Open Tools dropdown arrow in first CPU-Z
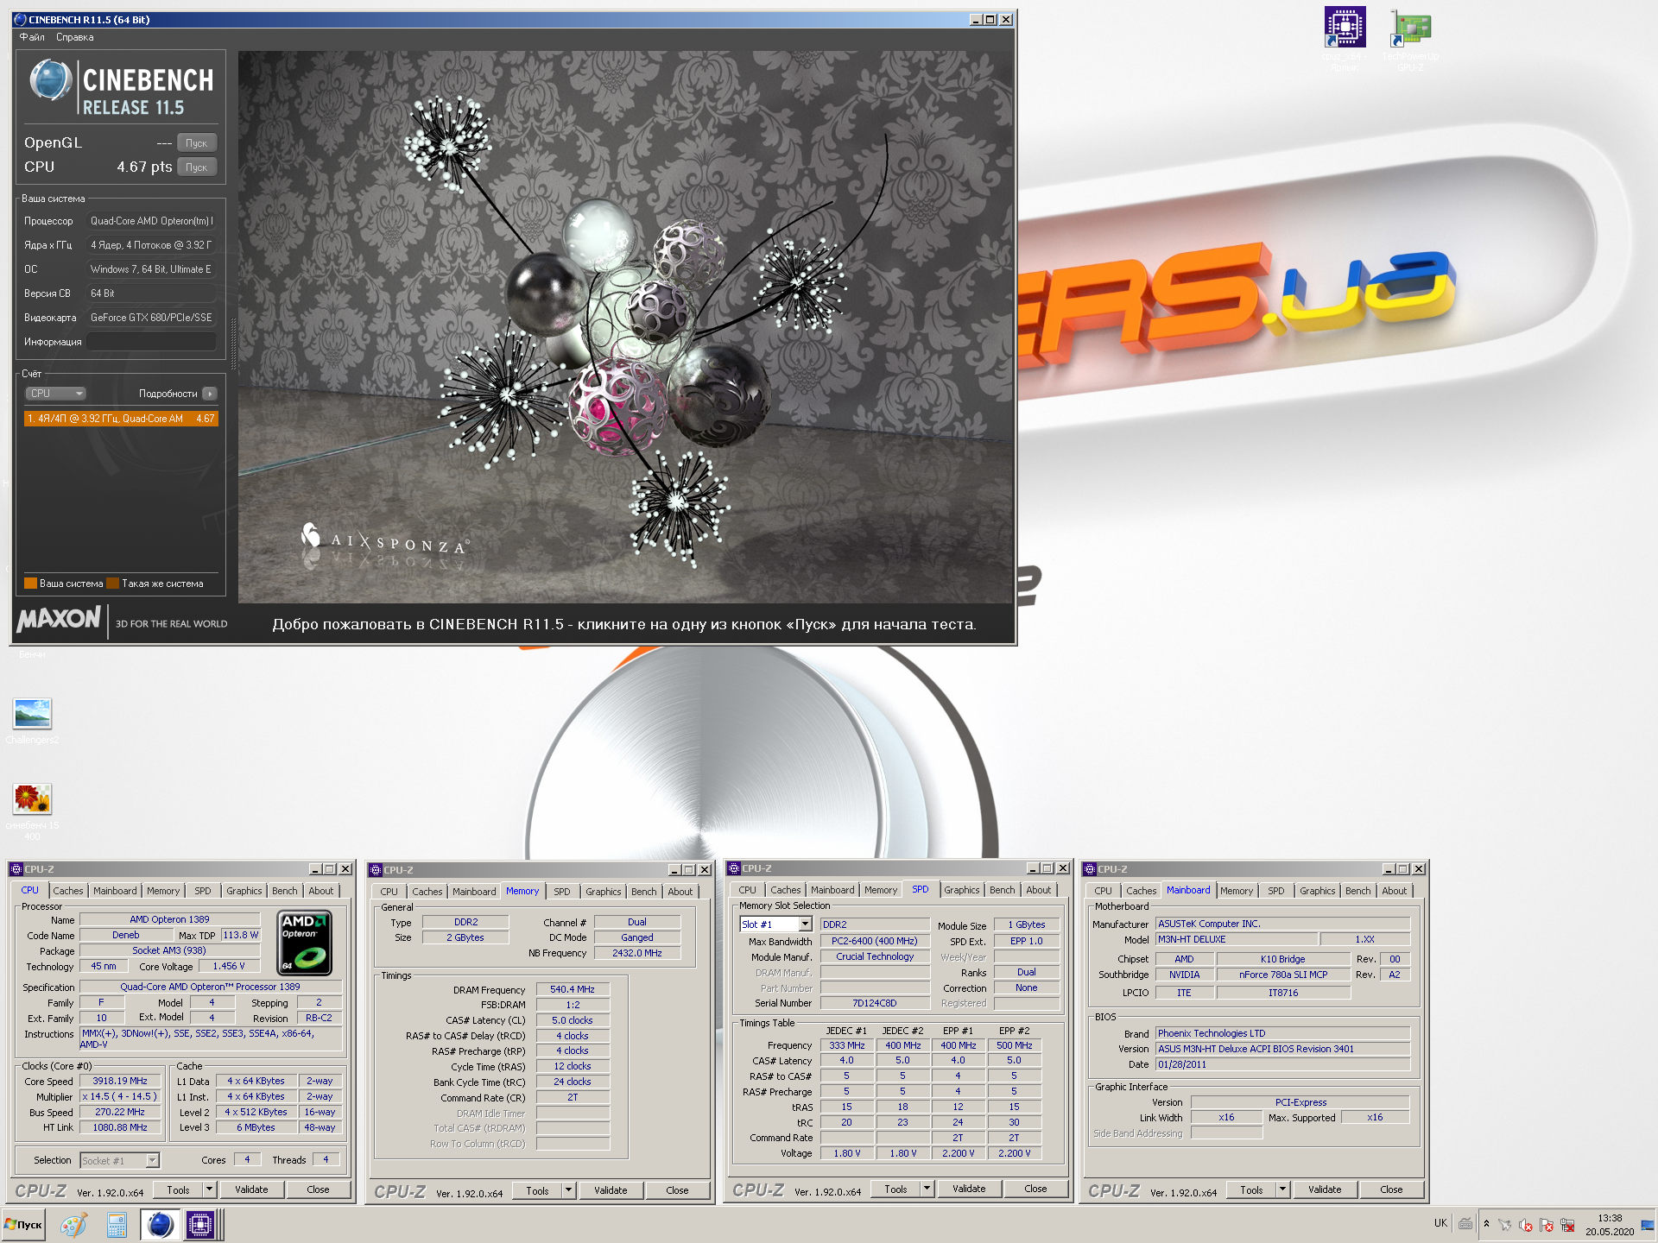The height and width of the screenshot is (1243, 1658). tap(209, 1189)
